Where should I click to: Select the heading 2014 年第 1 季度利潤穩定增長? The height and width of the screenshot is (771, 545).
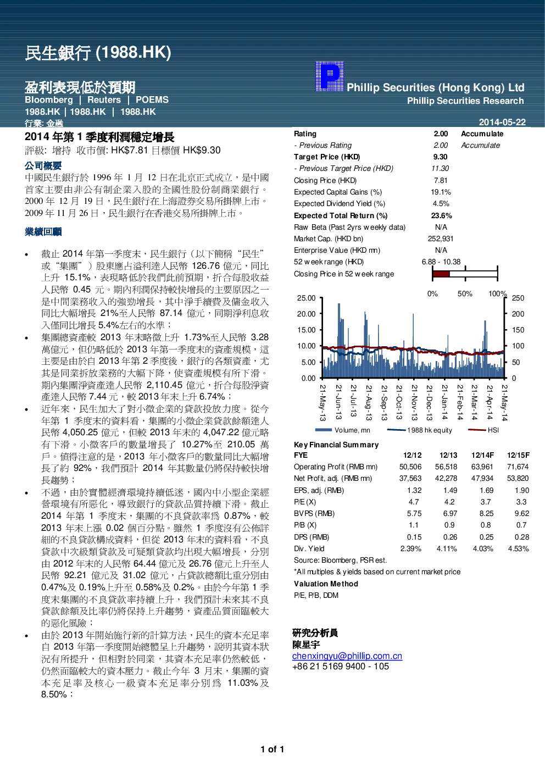(x=99, y=137)
